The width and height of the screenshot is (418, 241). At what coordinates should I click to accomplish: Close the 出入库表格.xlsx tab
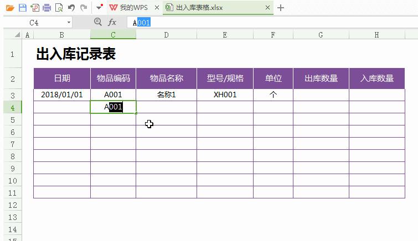click(267, 8)
